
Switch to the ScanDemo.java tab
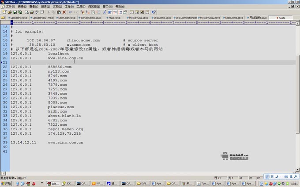[x=233, y=18]
